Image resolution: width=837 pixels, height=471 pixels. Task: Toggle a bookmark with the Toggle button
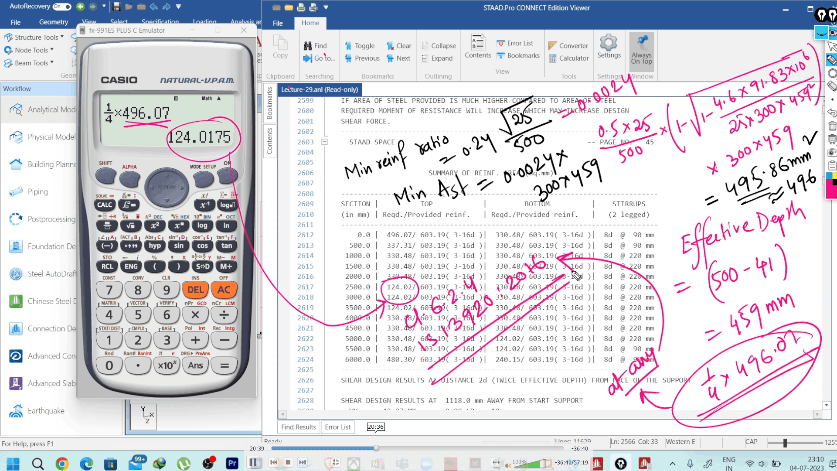click(360, 46)
